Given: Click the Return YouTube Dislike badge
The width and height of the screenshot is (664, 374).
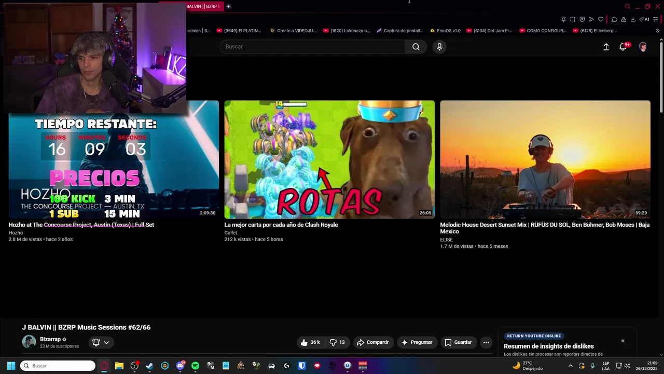Looking at the screenshot, I should point(534,336).
